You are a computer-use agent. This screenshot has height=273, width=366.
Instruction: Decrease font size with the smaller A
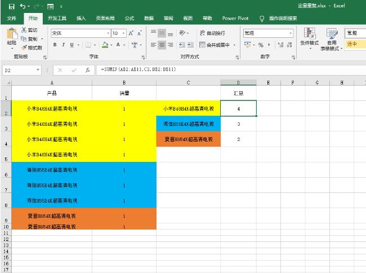[x=139, y=33]
